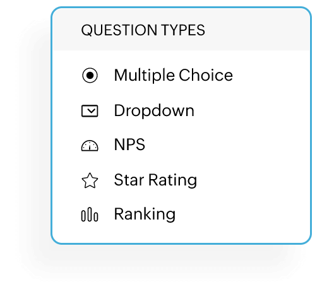Select the Star Rating label
Viewport: 322px width, 299px height.
[x=155, y=180]
